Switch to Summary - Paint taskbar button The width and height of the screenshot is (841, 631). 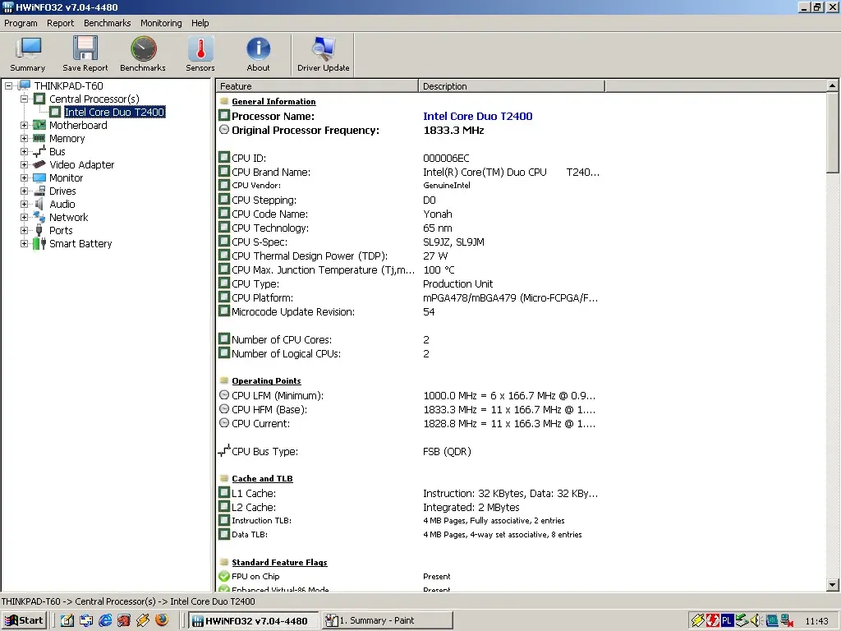388,620
